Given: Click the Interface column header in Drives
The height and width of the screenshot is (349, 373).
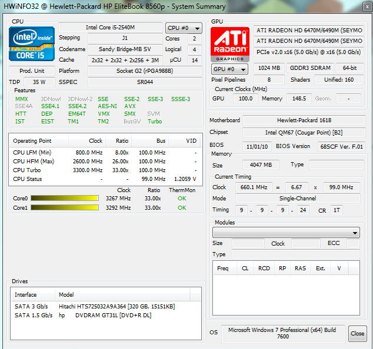Looking at the screenshot, I should 33,295.
